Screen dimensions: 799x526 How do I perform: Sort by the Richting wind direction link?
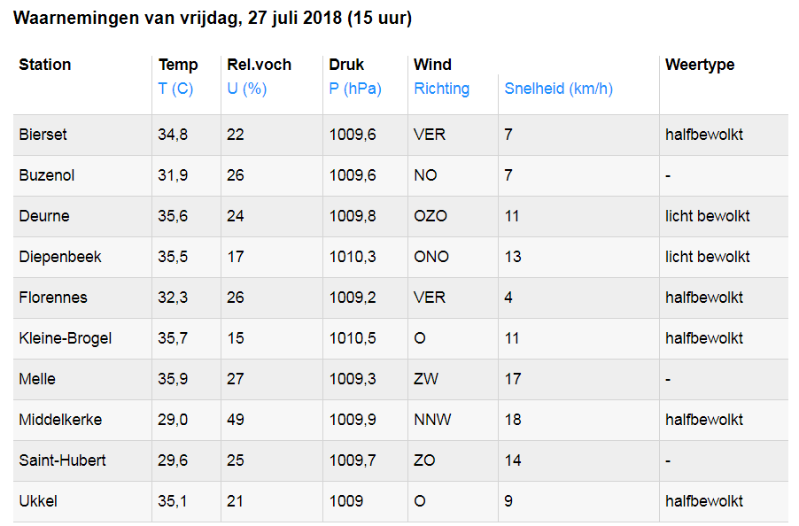click(x=441, y=89)
